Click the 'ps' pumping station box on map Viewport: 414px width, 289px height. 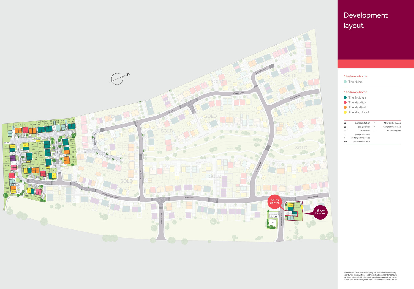[273, 223]
